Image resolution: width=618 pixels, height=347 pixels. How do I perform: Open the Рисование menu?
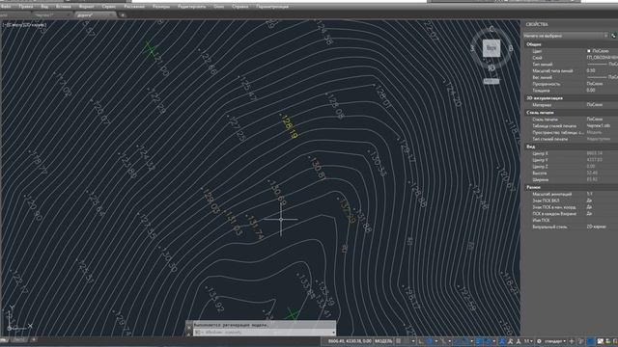pyautogui.click(x=134, y=7)
